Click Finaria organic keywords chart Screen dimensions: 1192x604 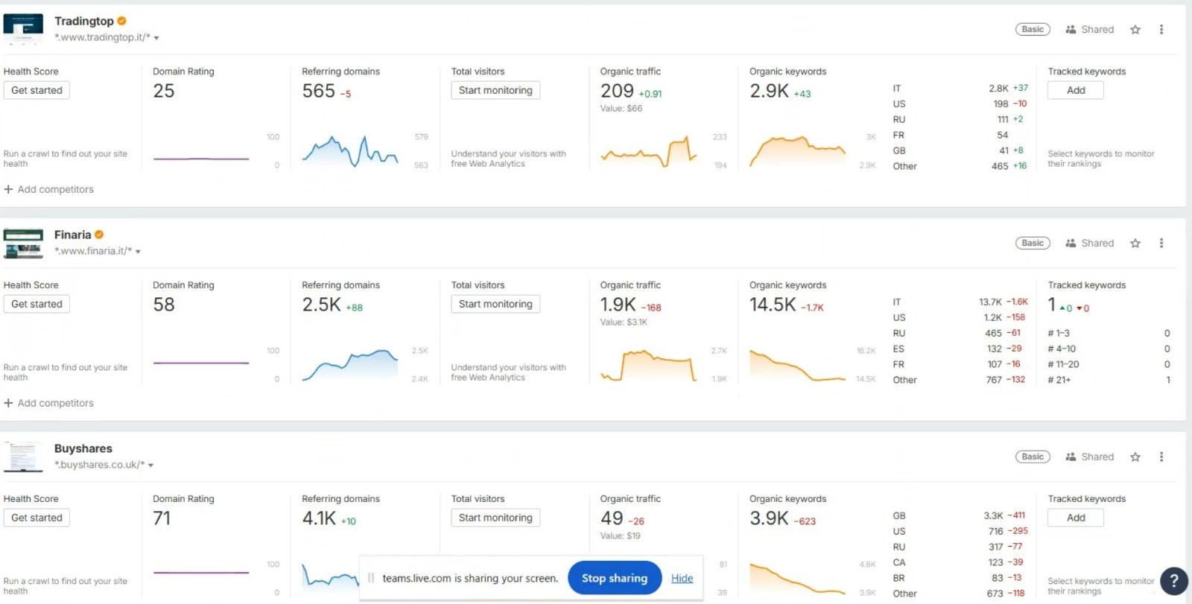point(798,365)
